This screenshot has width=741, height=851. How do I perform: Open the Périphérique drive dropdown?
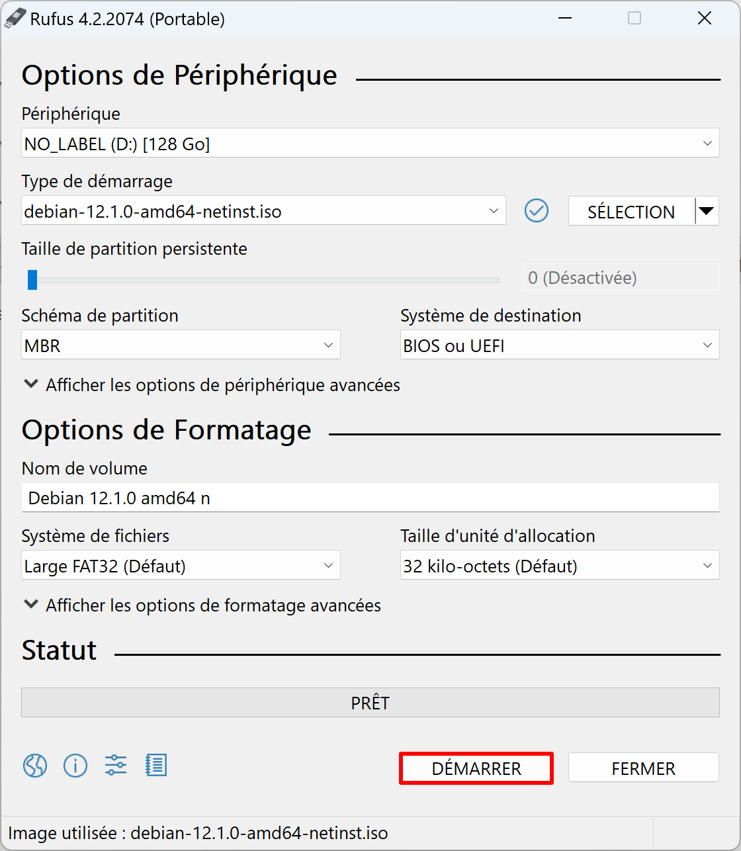[x=370, y=143]
